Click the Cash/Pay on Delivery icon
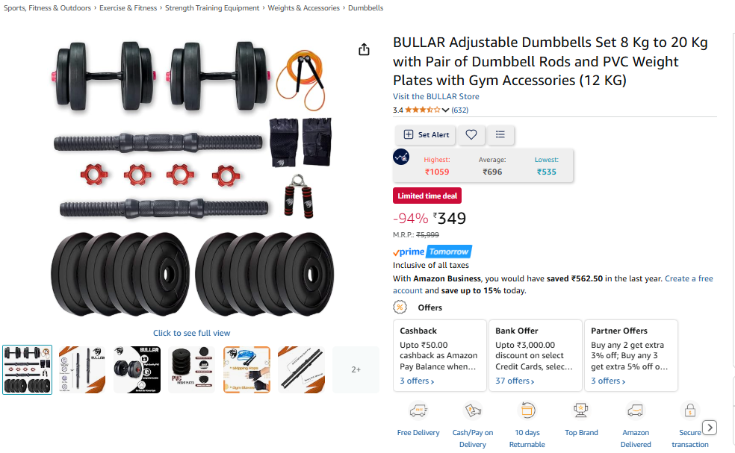 tap(473, 411)
